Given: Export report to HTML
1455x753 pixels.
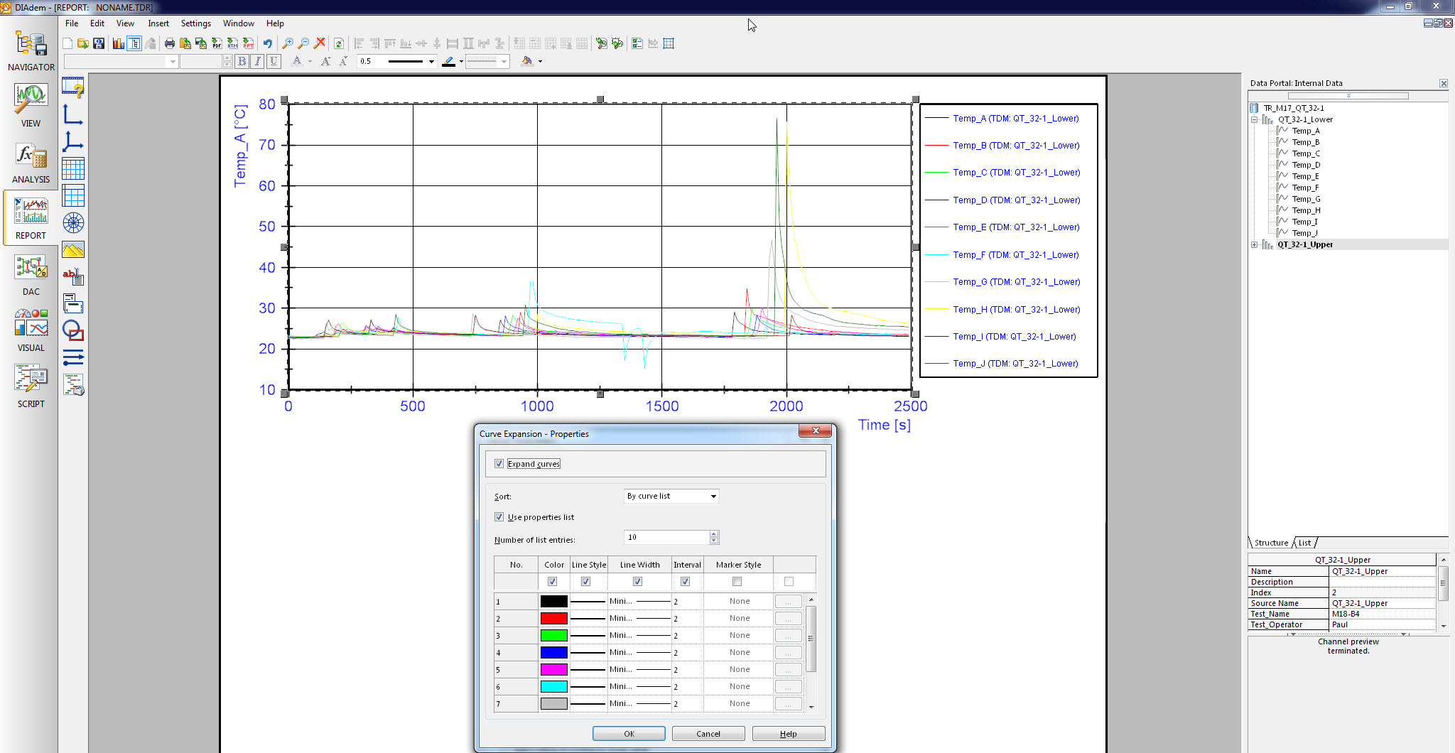Looking at the screenshot, I should [x=232, y=43].
